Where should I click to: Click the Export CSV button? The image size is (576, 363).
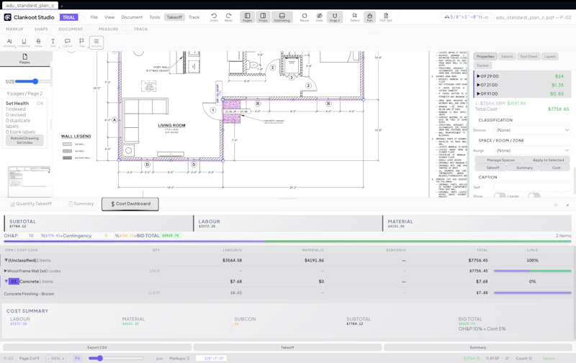point(97,347)
